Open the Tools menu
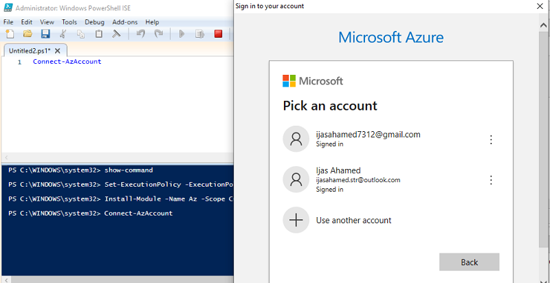The height and width of the screenshot is (283, 550). (x=69, y=22)
